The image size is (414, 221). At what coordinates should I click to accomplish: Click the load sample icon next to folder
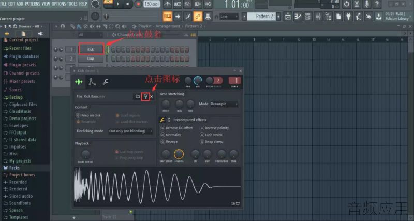point(145,96)
